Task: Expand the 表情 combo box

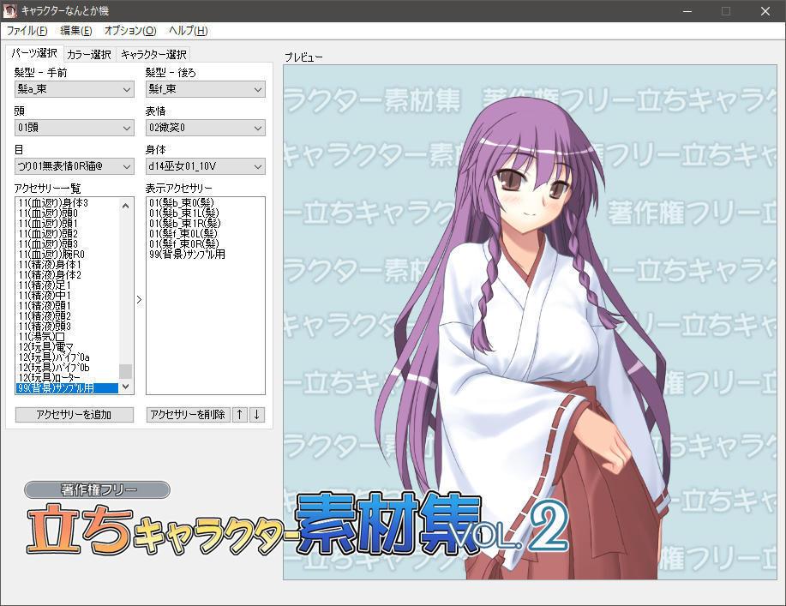Action: pos(205,128)
